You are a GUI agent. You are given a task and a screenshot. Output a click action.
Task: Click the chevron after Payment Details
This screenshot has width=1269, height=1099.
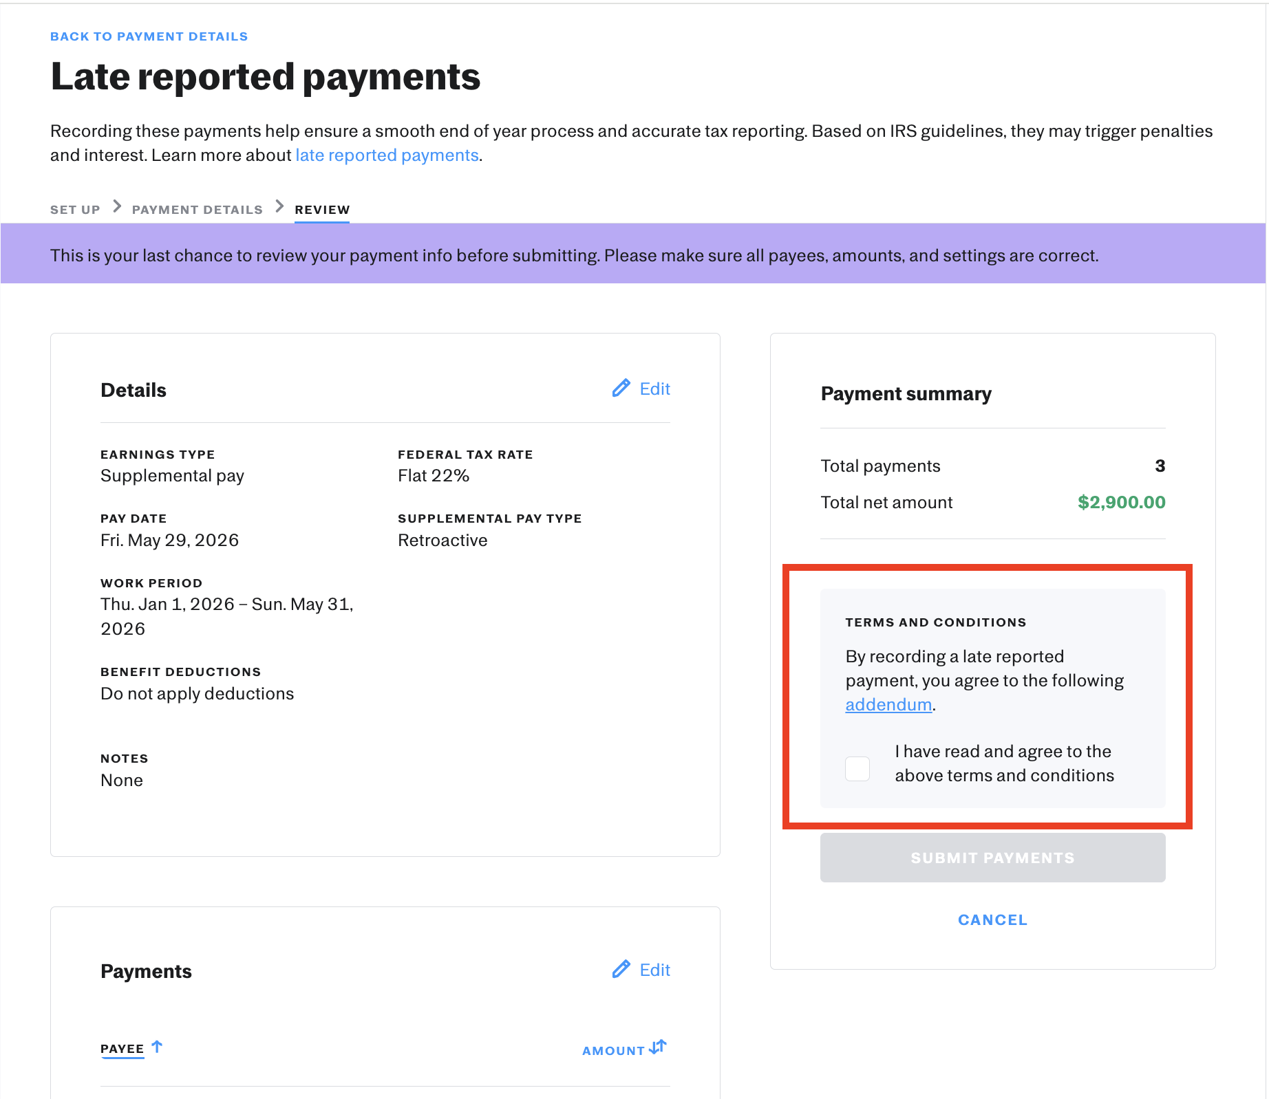[279, 206]
